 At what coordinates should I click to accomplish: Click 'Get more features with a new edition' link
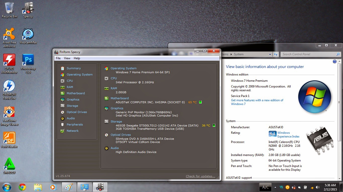(257, 102)
